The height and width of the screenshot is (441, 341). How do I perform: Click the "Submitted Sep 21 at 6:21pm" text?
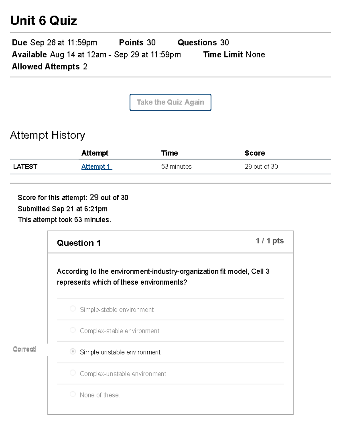pos(63,209)
